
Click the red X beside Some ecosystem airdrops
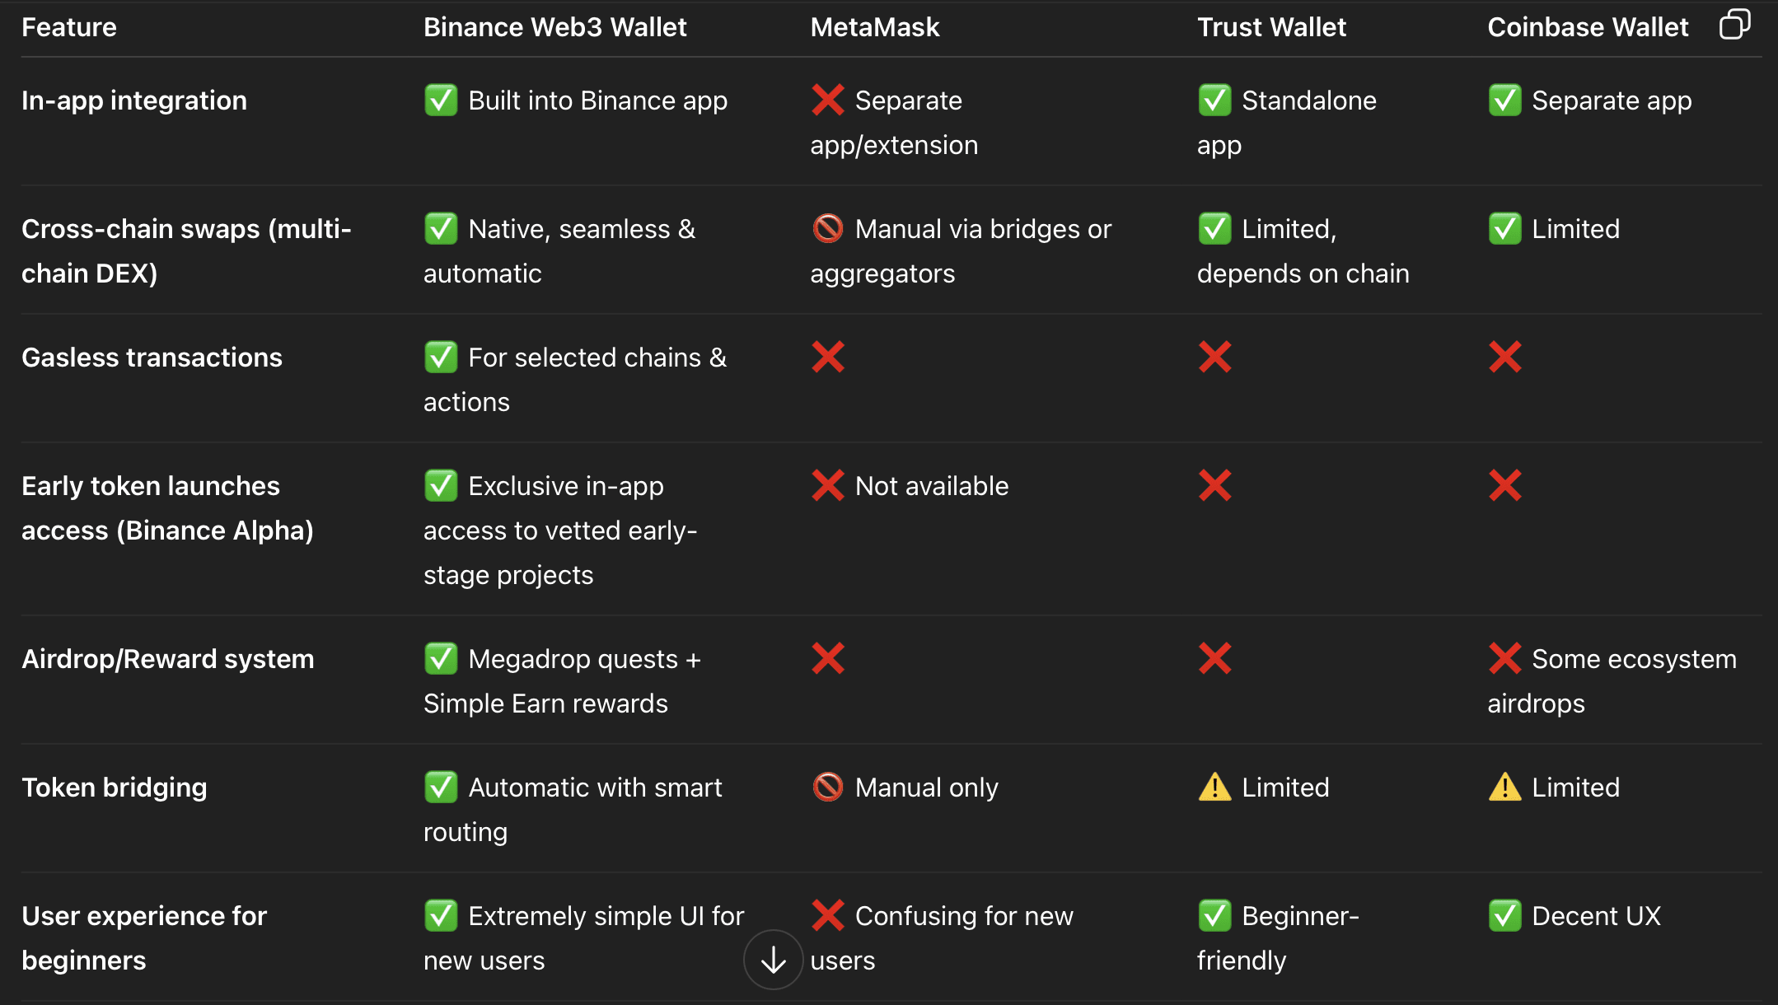[1505, 659]
